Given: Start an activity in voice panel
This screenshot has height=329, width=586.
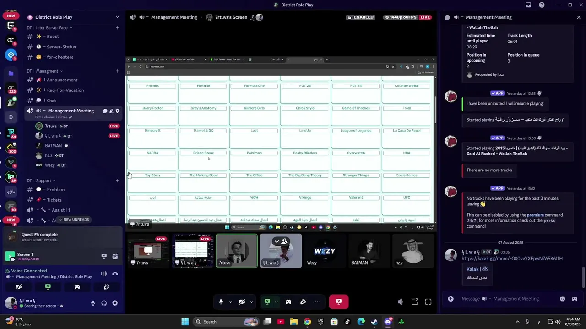Looking at the screenshot, I should [77, 287].
